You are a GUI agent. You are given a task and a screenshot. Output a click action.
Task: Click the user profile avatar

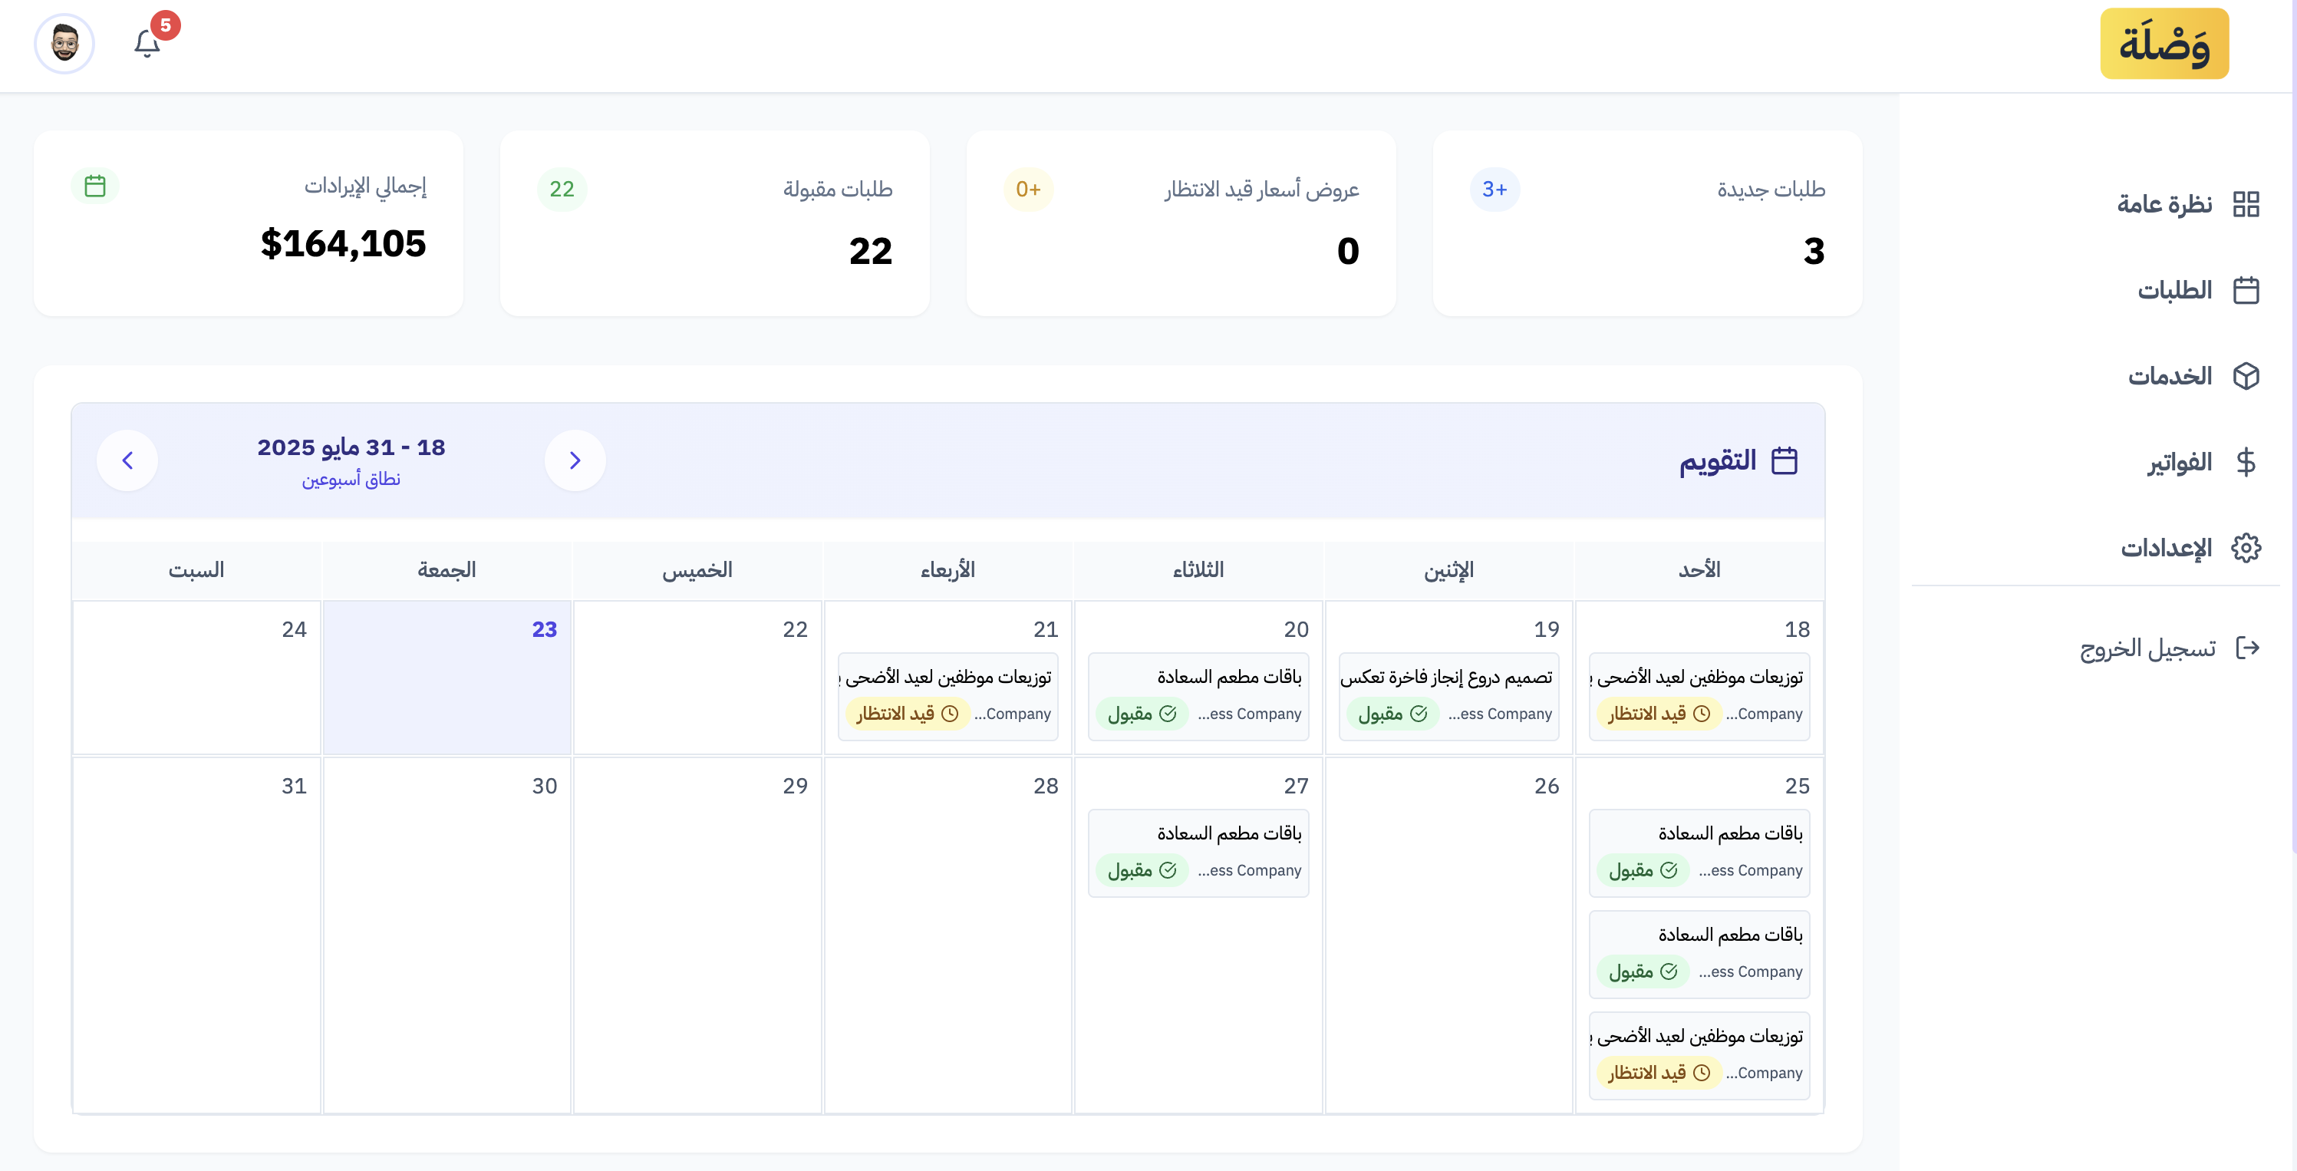pyautogui.click(x=64, y=44)
